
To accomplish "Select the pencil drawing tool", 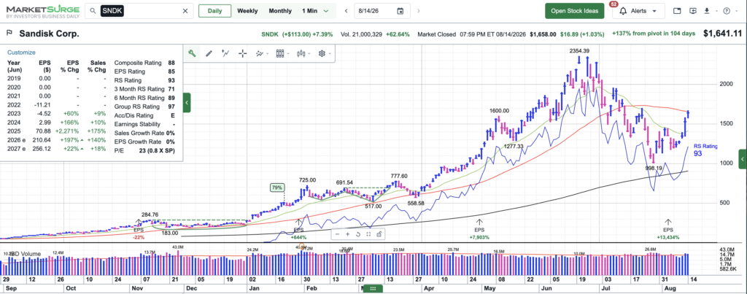I will [x=209, y=53].
